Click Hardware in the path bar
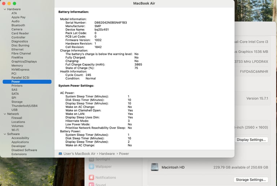The image size is (277, 186). coord(107,154)
